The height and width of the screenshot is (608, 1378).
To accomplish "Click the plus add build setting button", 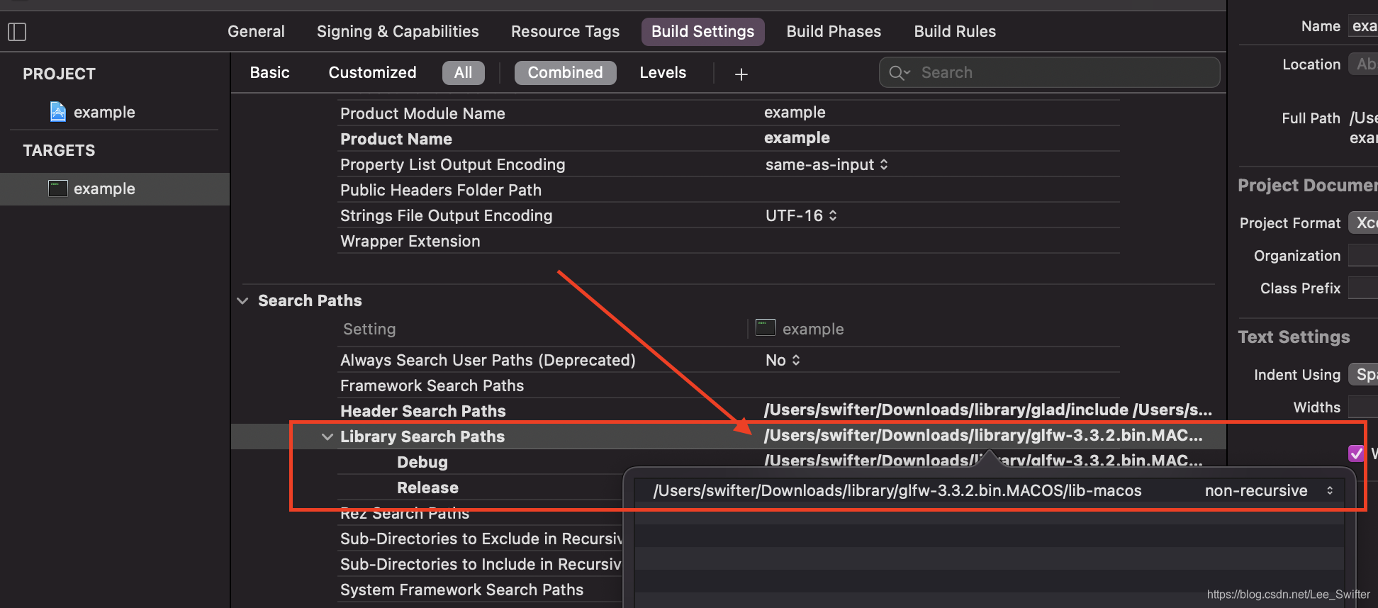I will (x=741, y=74).
